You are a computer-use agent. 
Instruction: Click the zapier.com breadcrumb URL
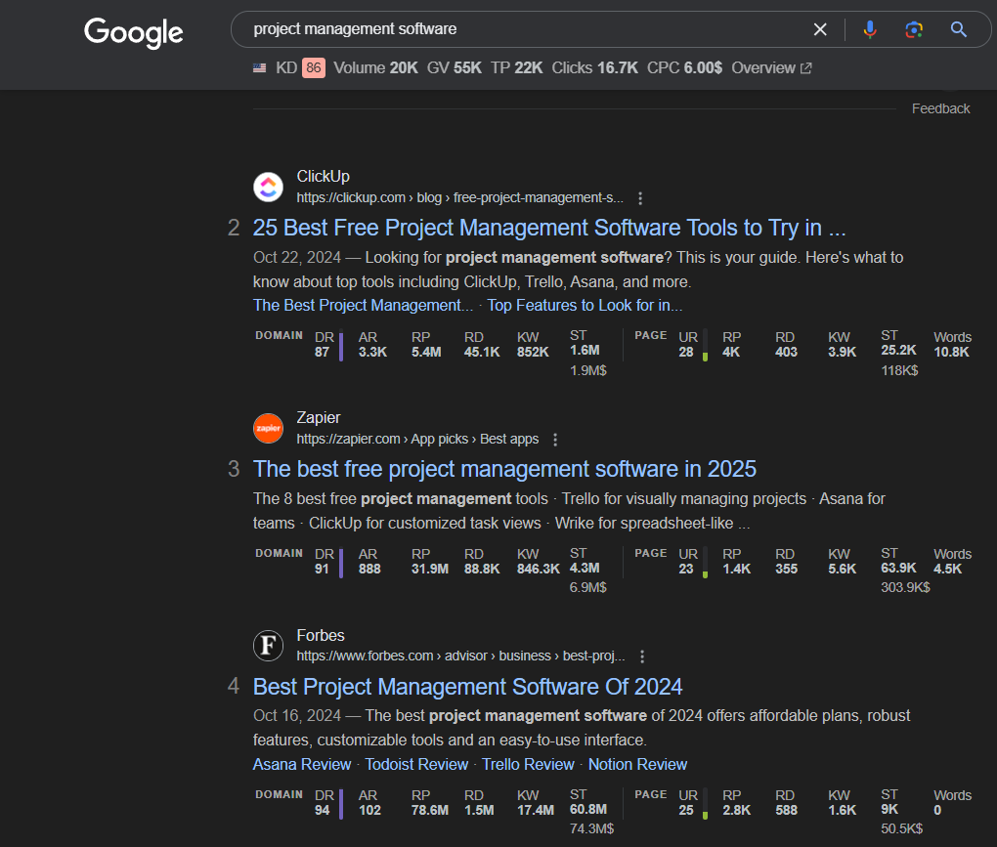[x=417, y=439]
